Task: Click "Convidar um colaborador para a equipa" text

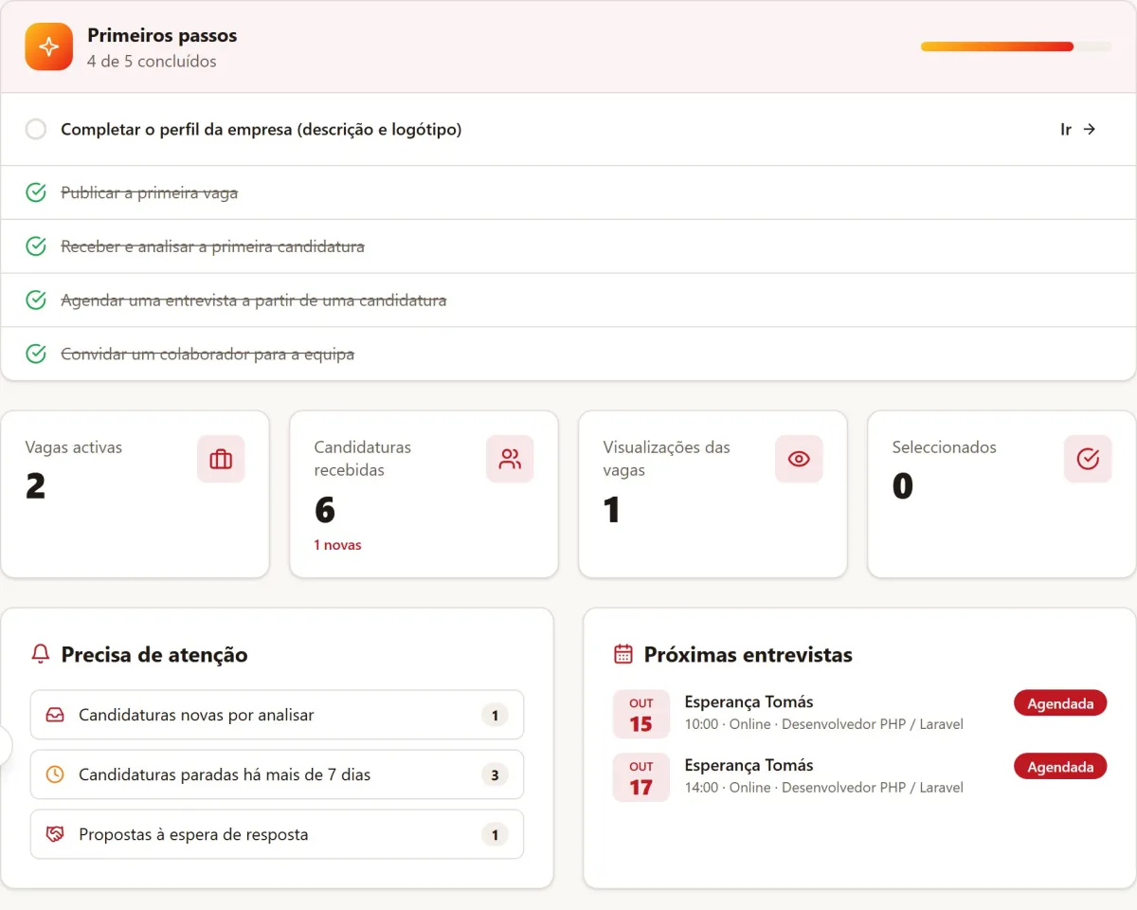Action: (208, 354)
